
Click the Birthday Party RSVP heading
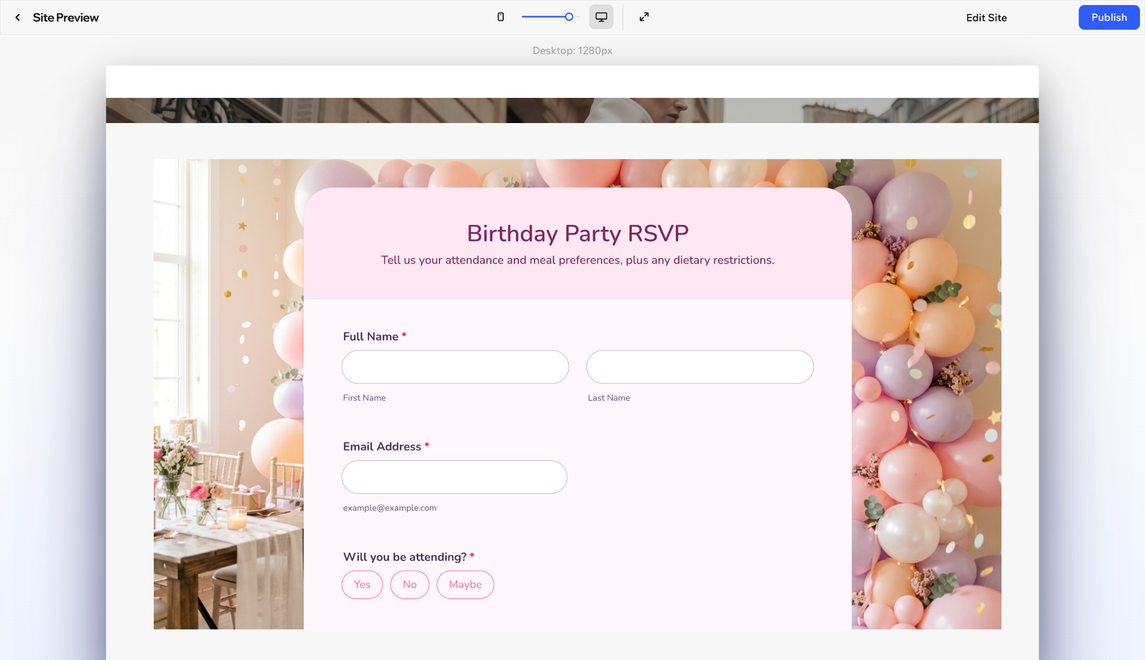578,233
